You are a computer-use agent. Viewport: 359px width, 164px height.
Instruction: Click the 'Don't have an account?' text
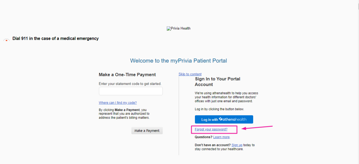213,145
